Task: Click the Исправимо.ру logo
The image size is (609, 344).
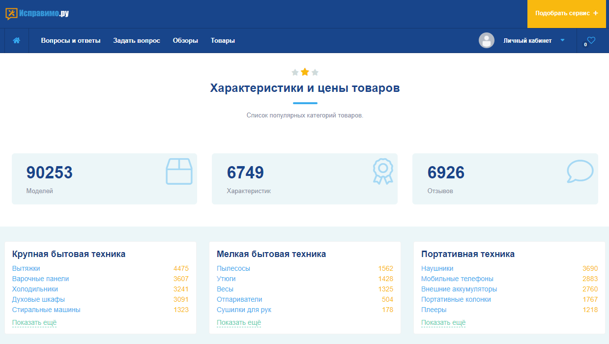Action: click(x=37, y=14)
